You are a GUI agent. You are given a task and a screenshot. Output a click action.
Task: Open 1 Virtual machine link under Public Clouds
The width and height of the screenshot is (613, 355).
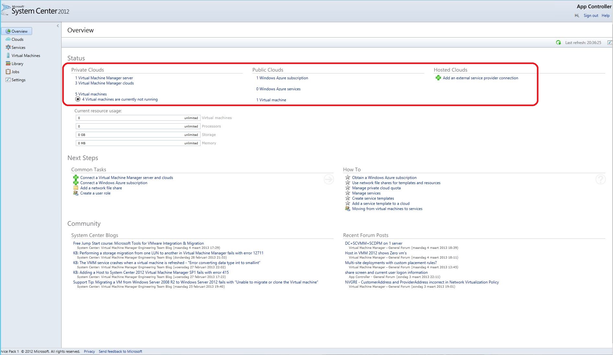pyautogui.click(x=271, y=100)
